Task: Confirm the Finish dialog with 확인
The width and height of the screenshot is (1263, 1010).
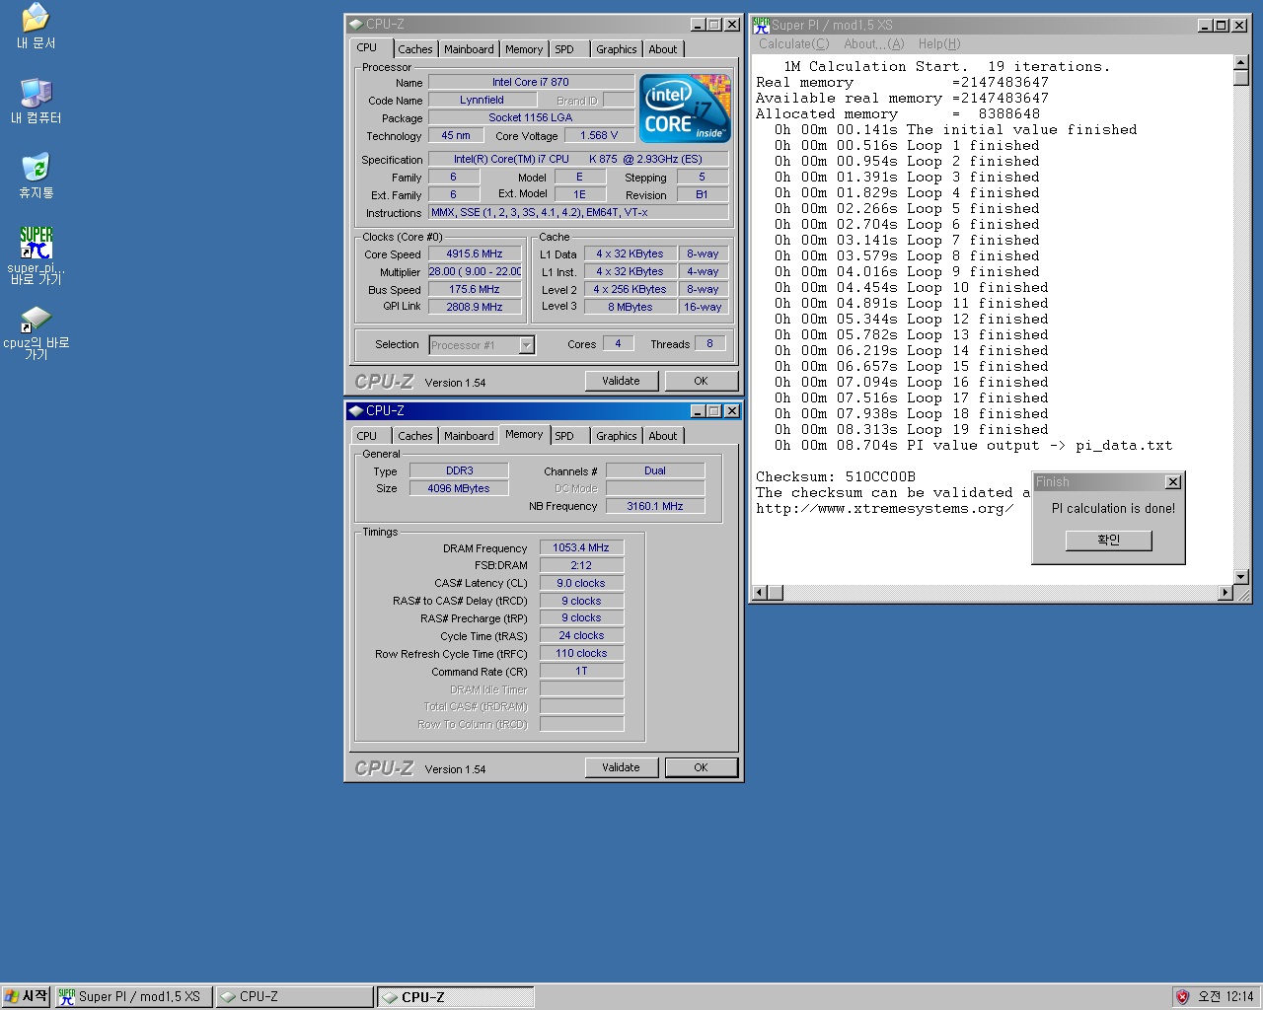Action: coord(1108,541)
